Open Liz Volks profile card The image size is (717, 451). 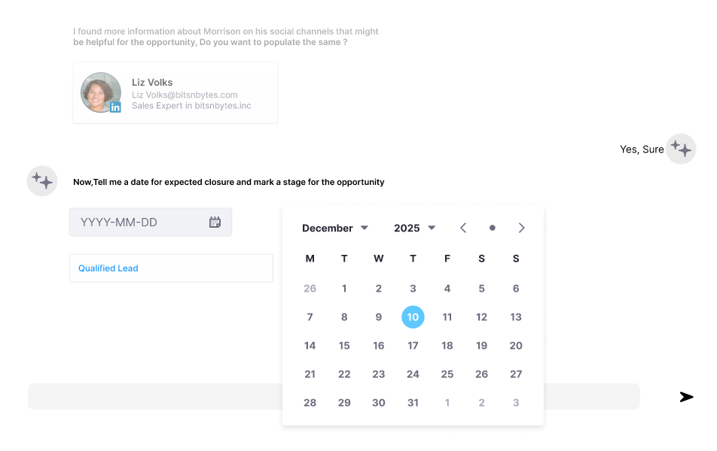(x=175, y=93)
